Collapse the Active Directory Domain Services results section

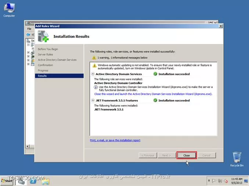tap(93, 74)
